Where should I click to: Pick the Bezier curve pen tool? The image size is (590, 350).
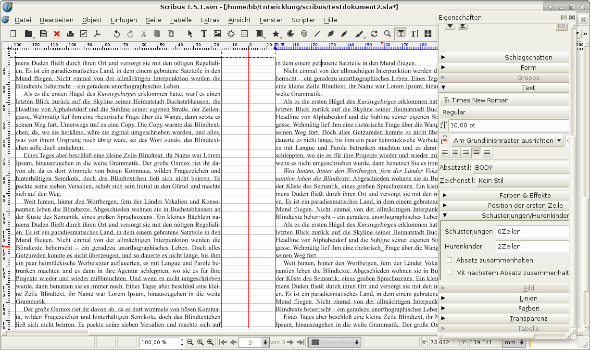pyautogui.click(x=331, y=34)
